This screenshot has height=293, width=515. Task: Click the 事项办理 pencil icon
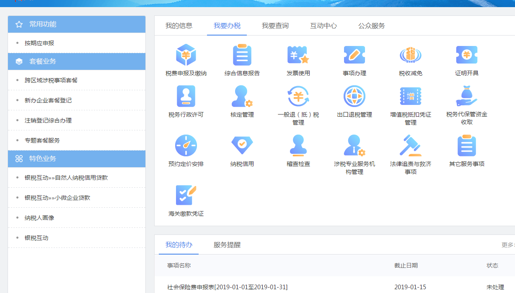354,54
